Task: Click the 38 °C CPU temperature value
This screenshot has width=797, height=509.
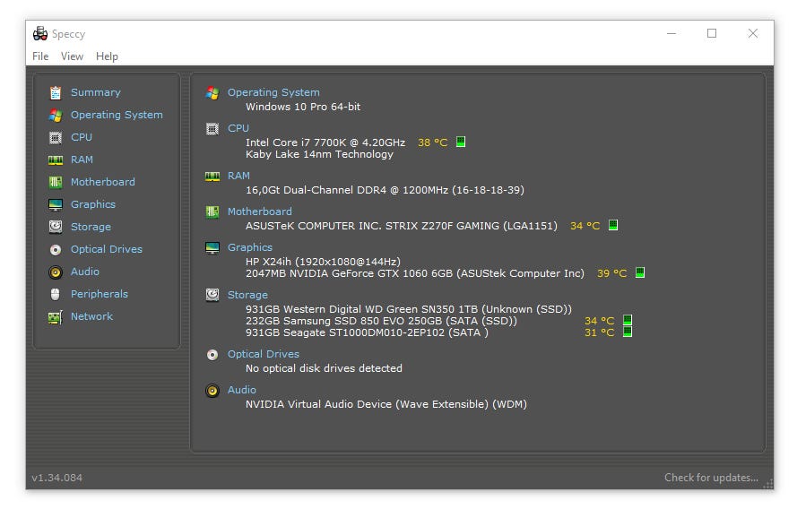Action: point(432,142)
